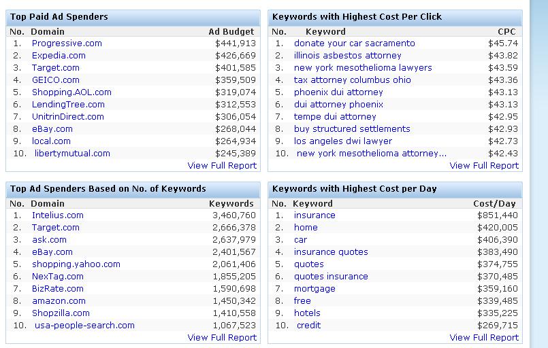View Full Report for Highest Cost Per Click

pyautogui.click(x=484, y=165)
